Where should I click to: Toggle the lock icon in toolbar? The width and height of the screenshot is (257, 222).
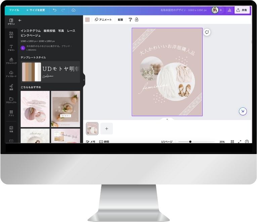tap(136, 20)
